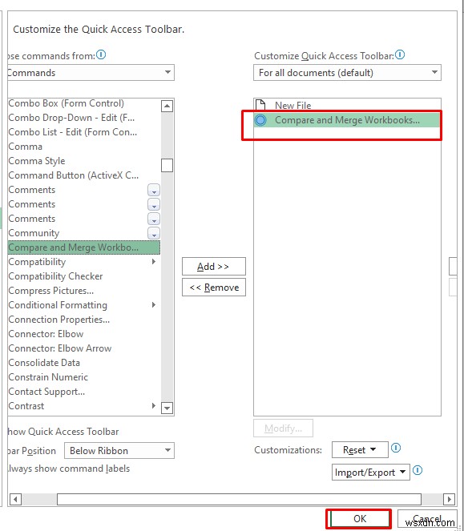Expand the Import/Export dropdown
Image resolution: width=464 pixels, height=531 pixels.
point(371,472)
